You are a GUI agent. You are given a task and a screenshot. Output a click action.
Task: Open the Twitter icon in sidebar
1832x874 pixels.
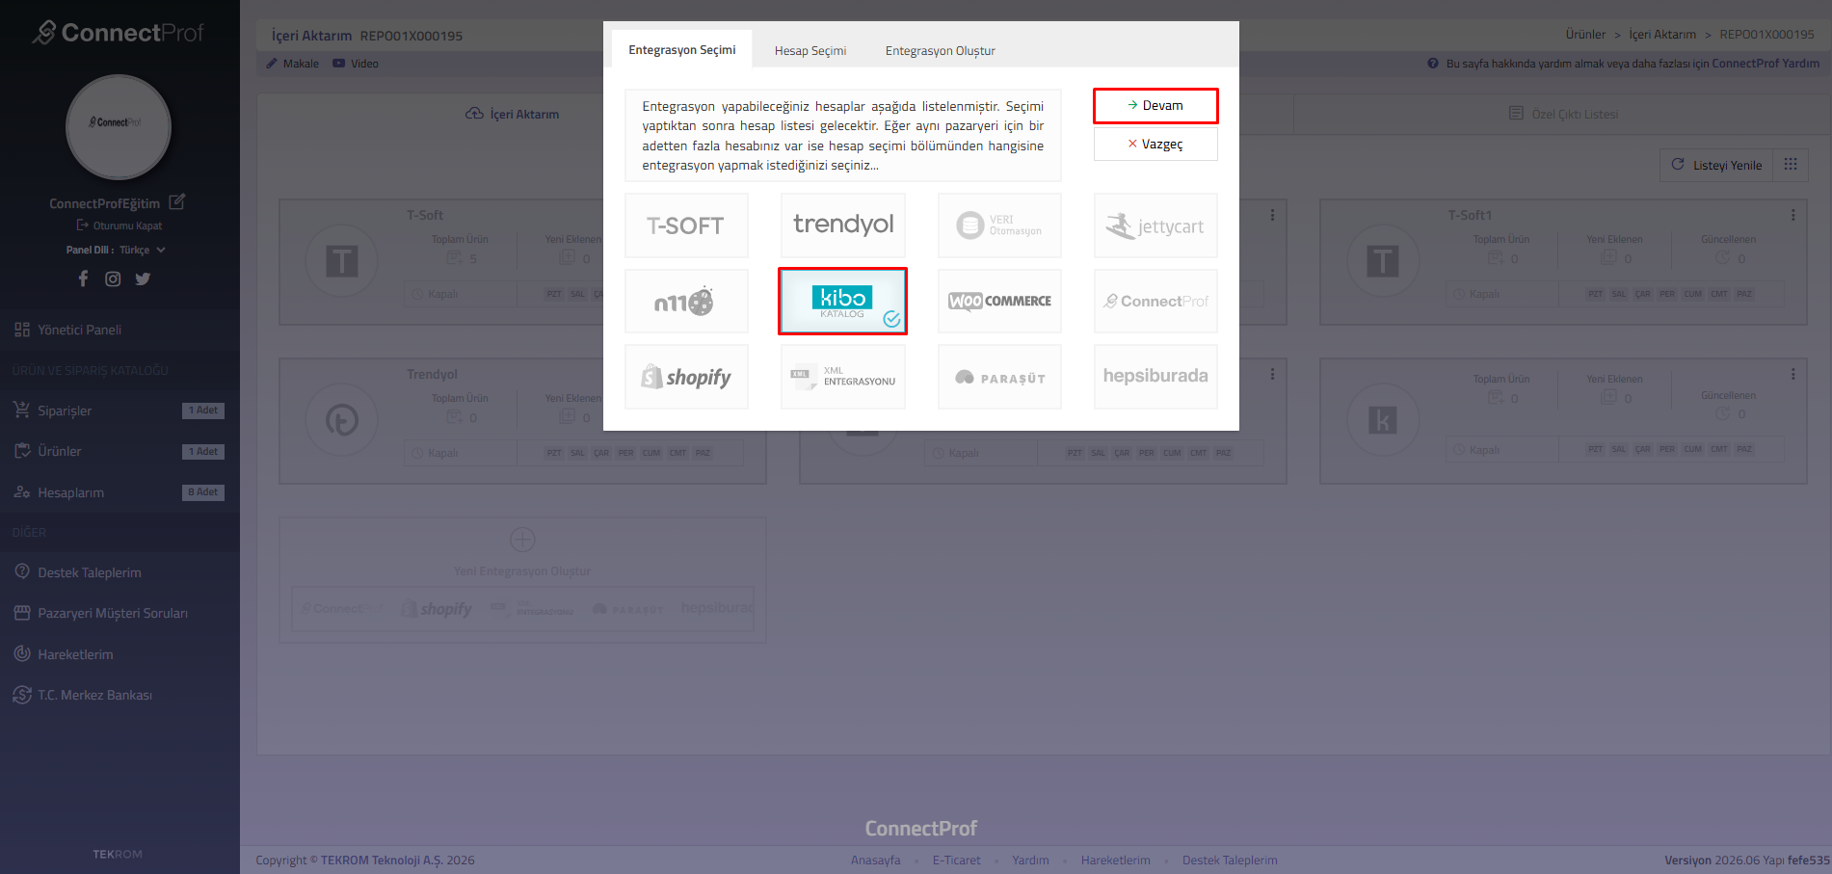[143, 278]
